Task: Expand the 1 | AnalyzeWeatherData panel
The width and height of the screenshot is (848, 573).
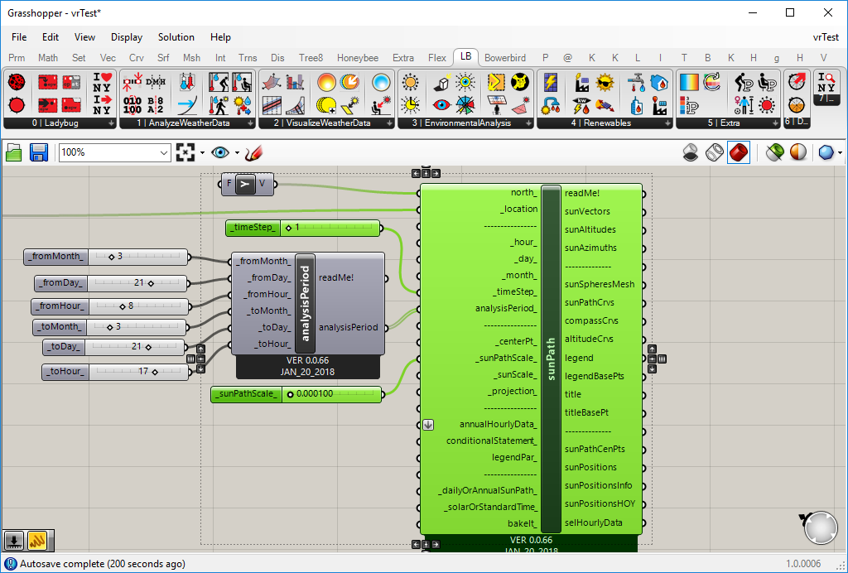Action: click(250, 123)
